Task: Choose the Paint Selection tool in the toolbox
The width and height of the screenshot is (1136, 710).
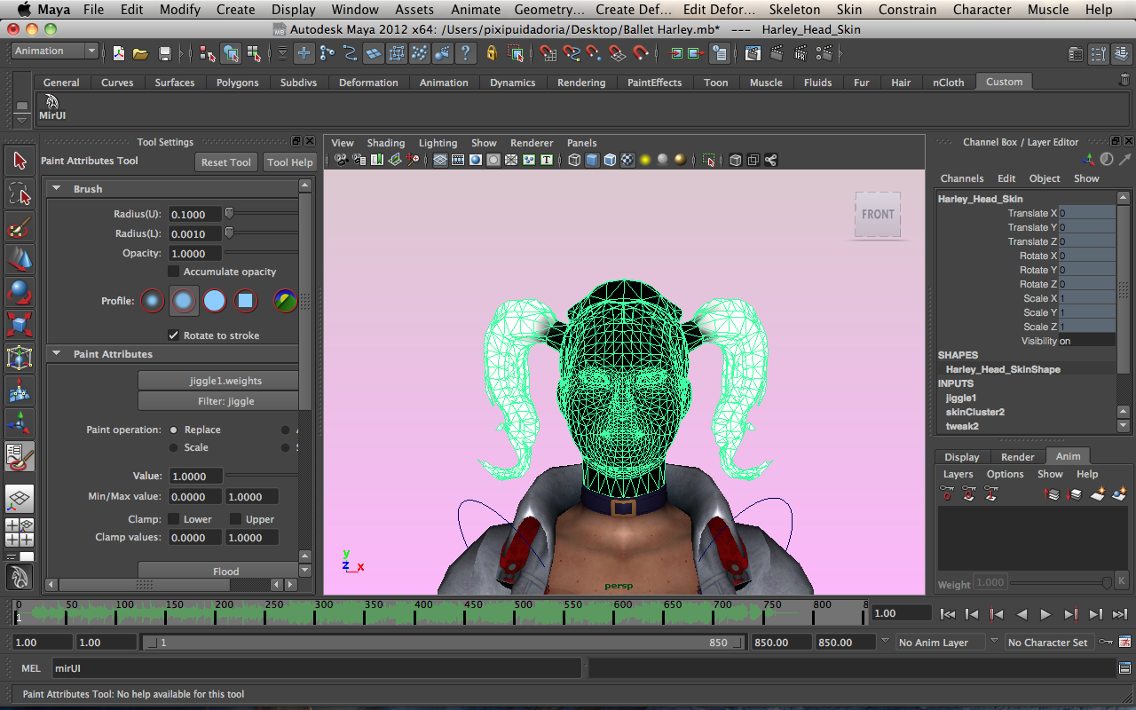Action: coord(20,227)
